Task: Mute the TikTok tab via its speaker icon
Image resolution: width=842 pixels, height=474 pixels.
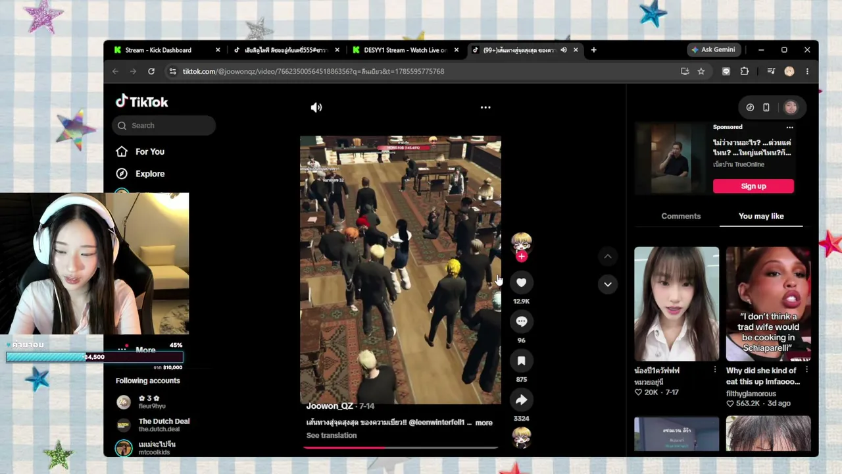Action: click(x=564, y=50)
